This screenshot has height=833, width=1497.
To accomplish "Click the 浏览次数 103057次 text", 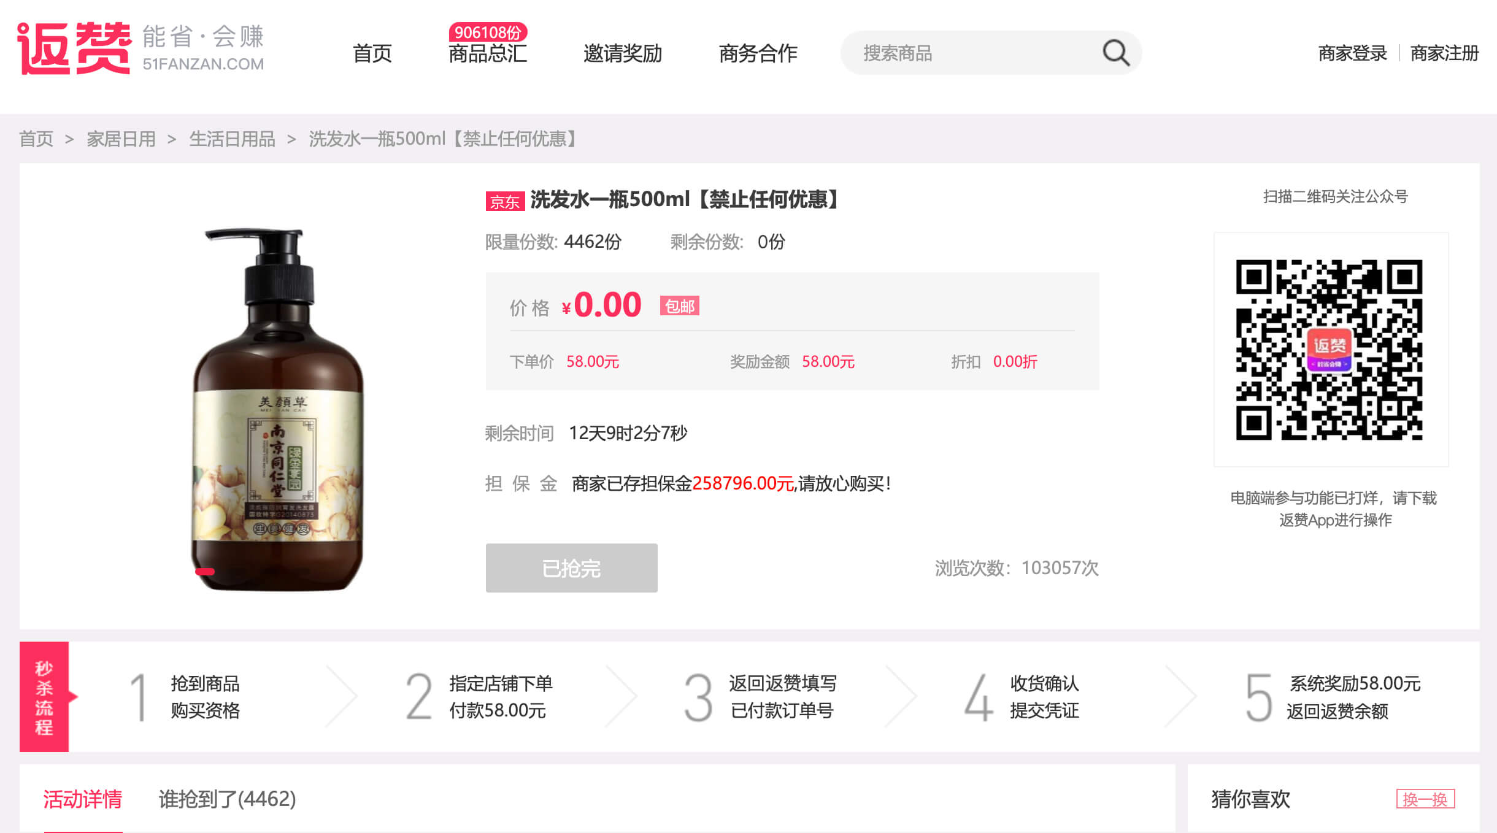I will pos(1017,568).
